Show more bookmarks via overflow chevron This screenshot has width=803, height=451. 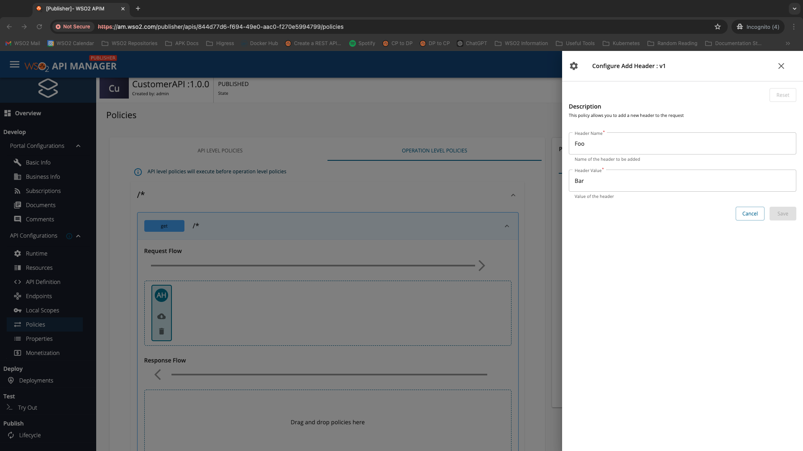point(788,43)
